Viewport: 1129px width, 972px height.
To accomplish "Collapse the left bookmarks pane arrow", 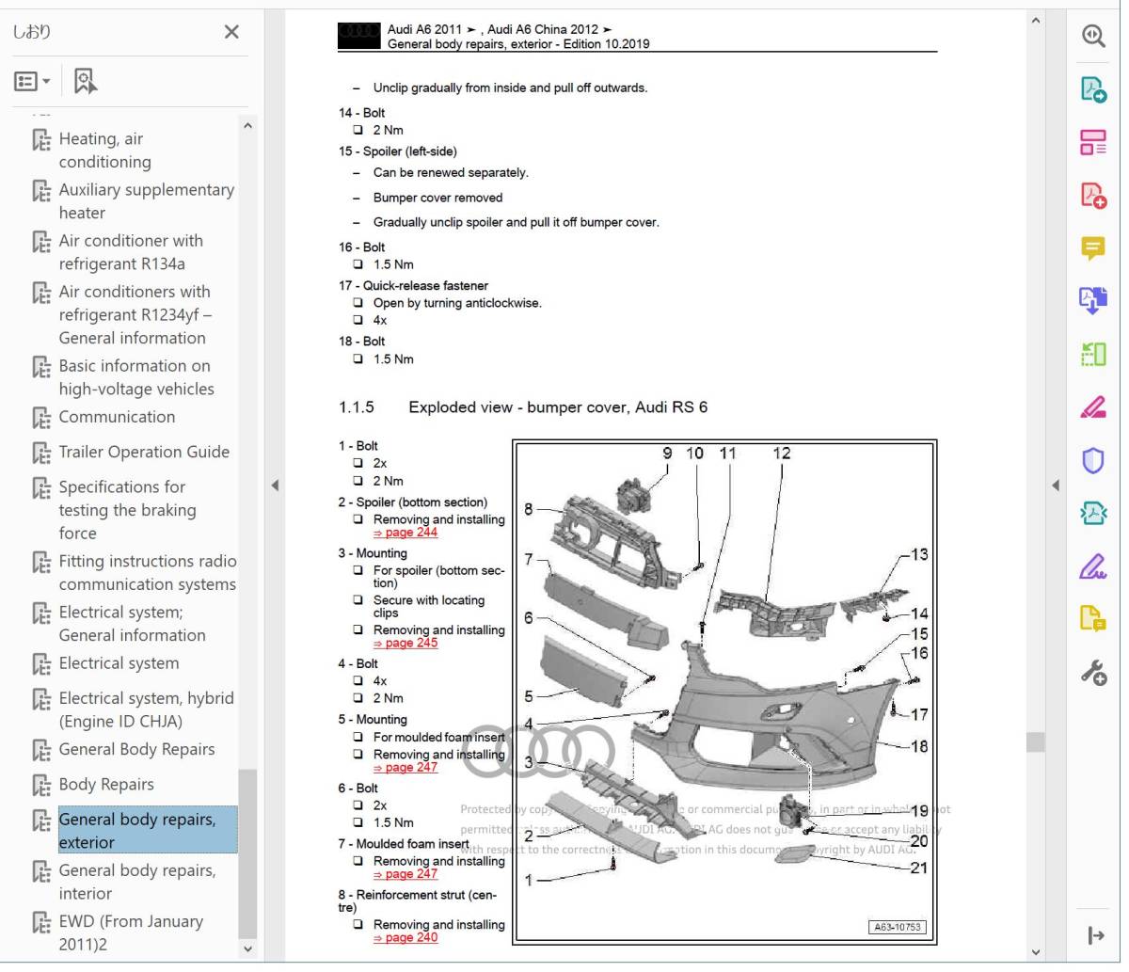I will [x=275, y=486].
